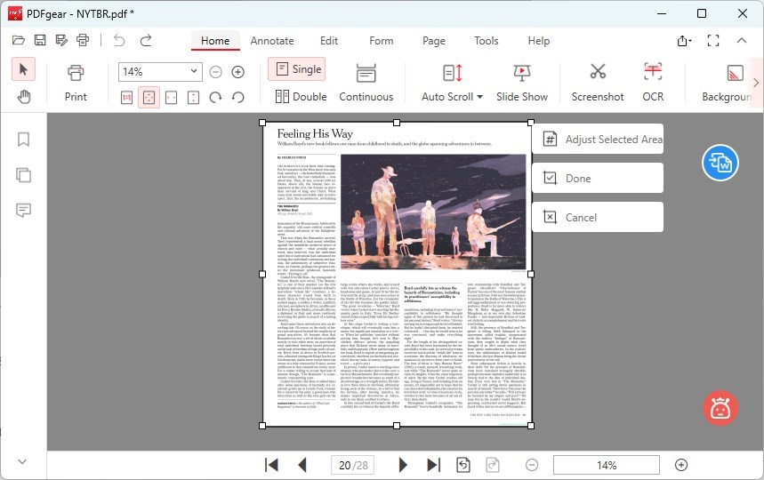764x480 pixels.
Task: Select the arrow cursor tool
Action: (x=23, y=69)
